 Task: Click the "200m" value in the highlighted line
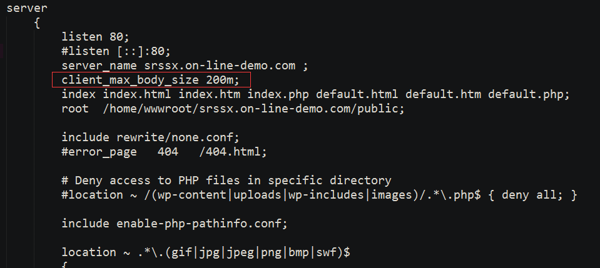pos(223,80)
